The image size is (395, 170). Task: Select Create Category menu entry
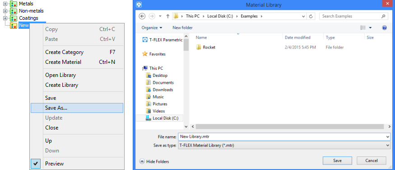77,52
